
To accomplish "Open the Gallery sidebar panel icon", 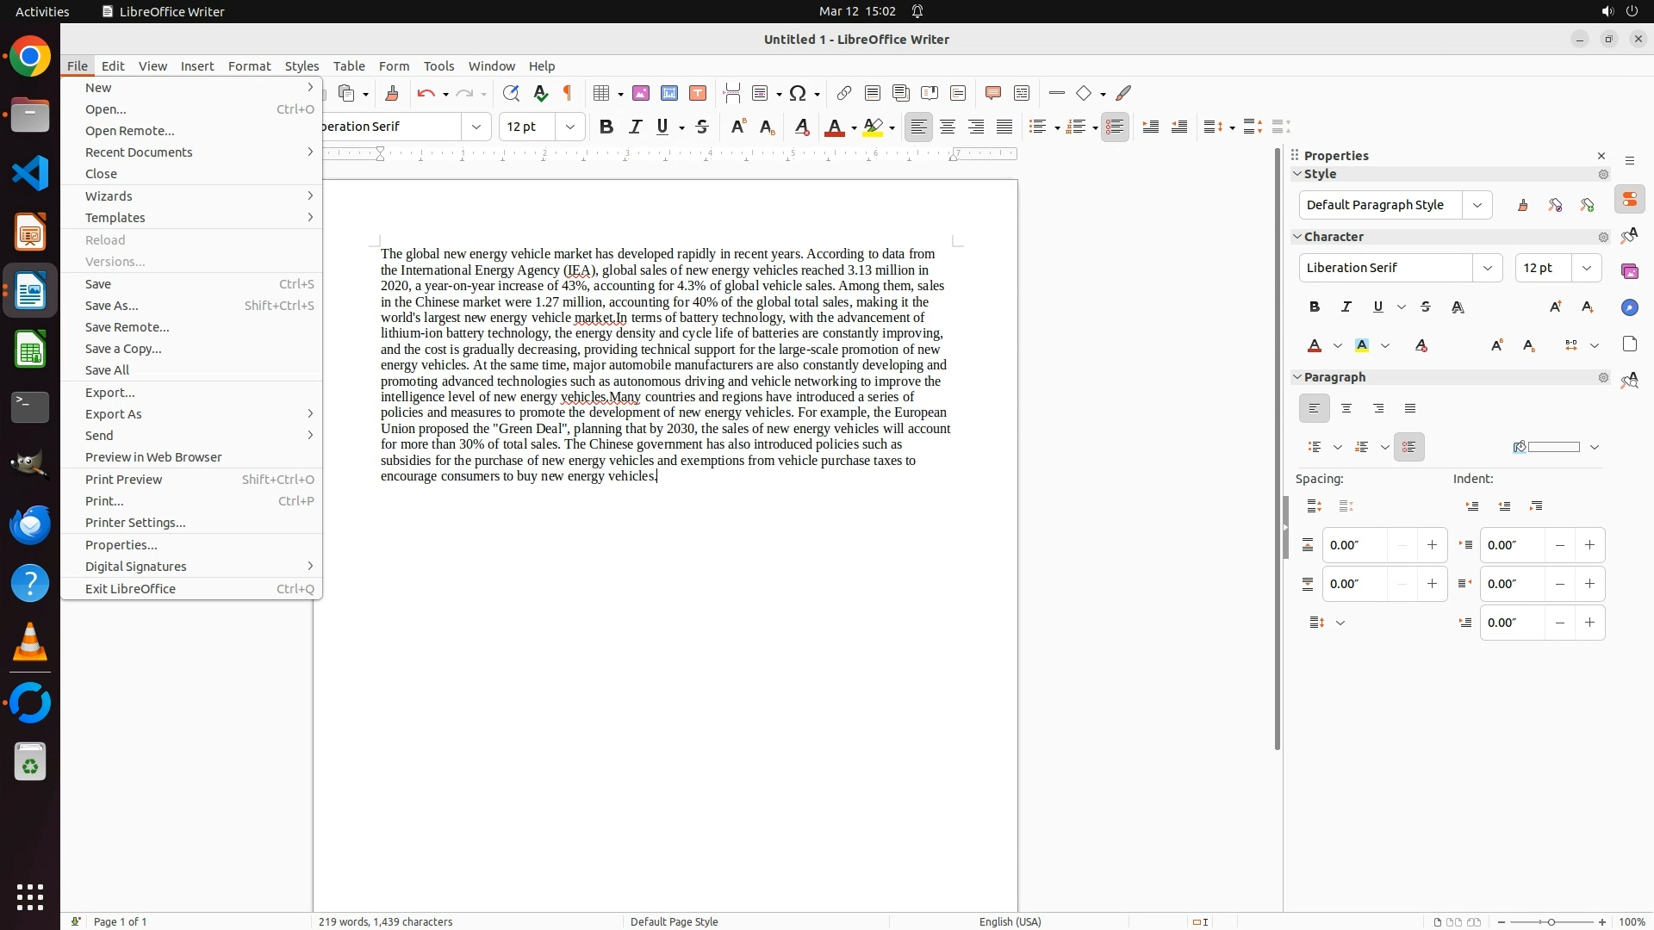I will [1629, 271].
